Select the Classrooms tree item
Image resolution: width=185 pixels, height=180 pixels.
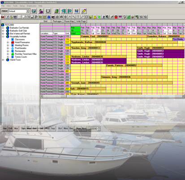pos(20,39)
